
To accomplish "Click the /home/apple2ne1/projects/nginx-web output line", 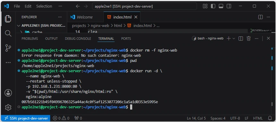I will [x=58, y=66].
